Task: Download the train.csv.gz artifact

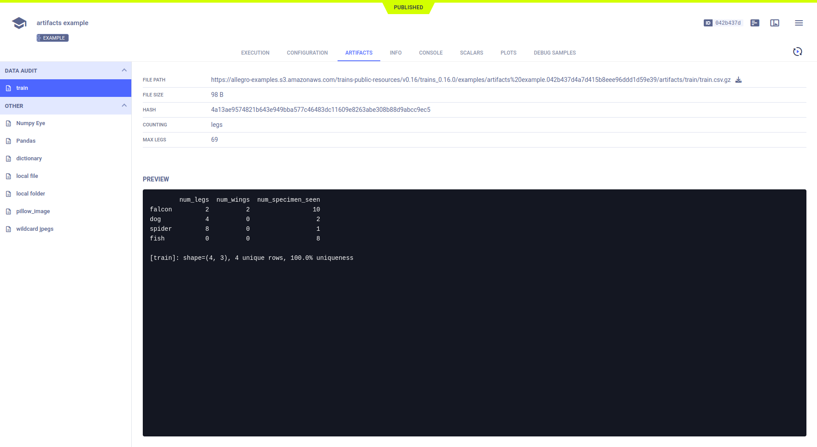Action: (739, 80)
